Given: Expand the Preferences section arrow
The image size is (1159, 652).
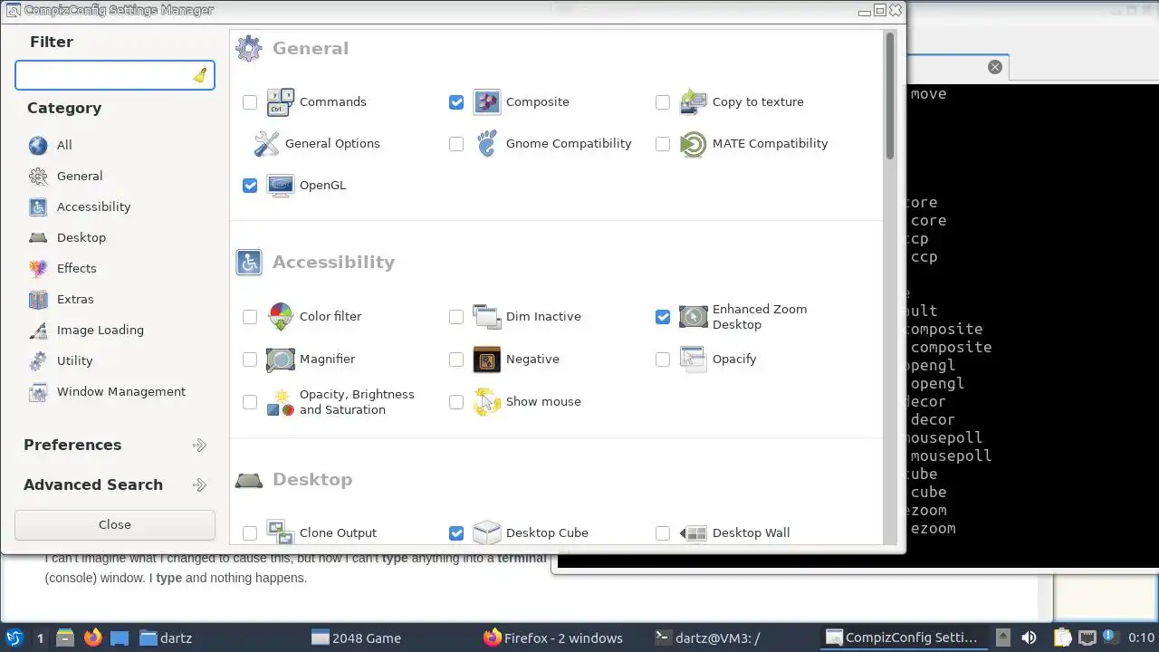Looking at the screenshot, I should (200, 446).
